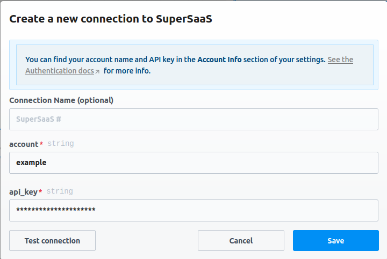Click the Connection Name input field
The image size is (387, 259).
pyautogui.click(x=193, y=119)
